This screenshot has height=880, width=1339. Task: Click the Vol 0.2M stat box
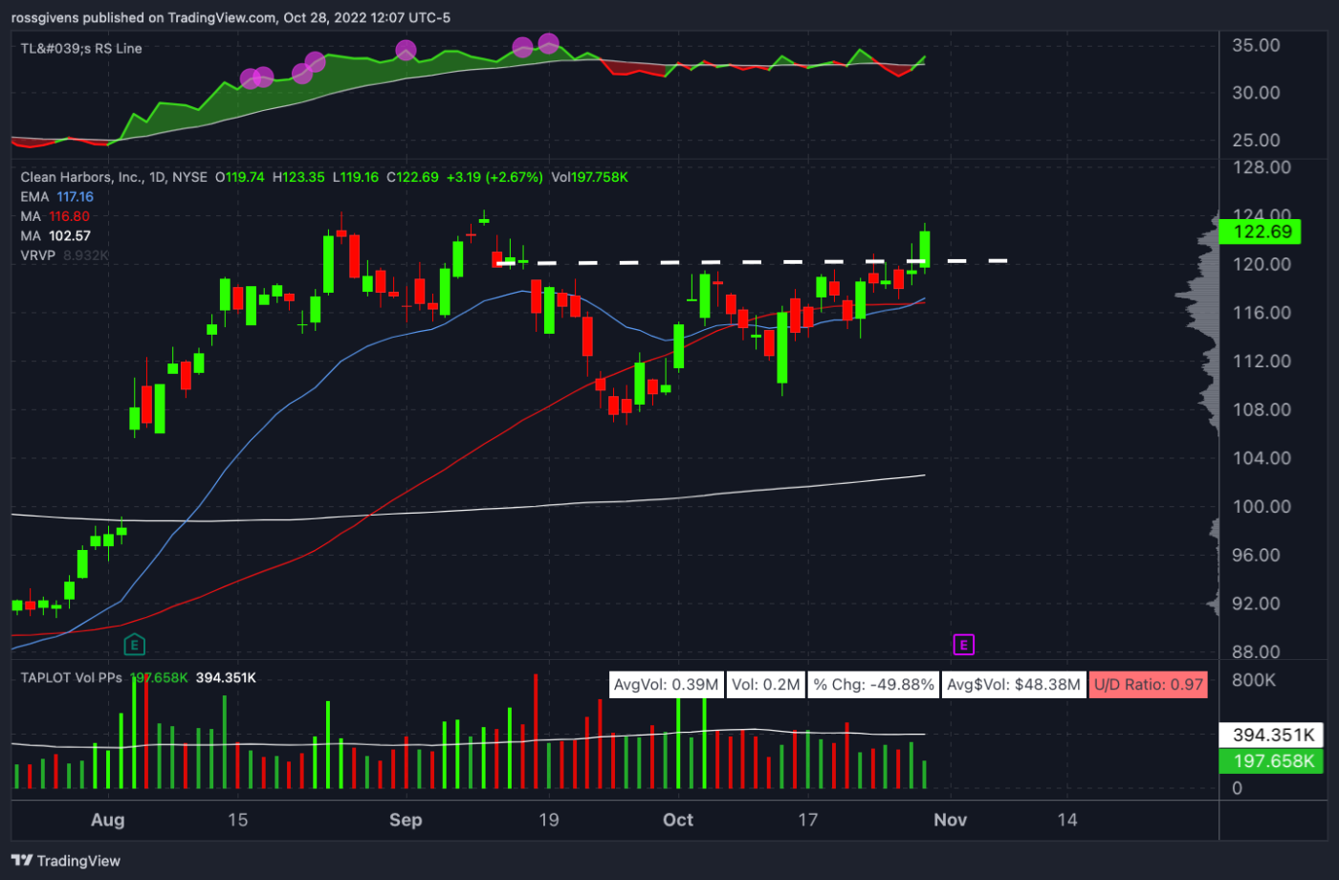tap(765, 684)
